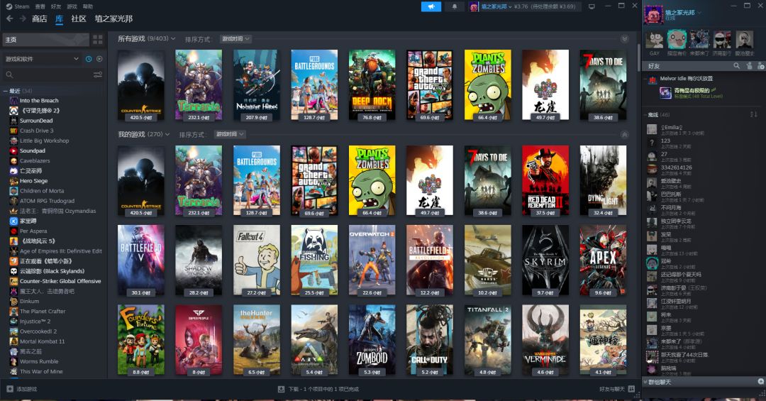This screenshot has width=766, height=401.
Task: Collapse the 所有游戏 shelf chevron
Action: pos(624,38)
